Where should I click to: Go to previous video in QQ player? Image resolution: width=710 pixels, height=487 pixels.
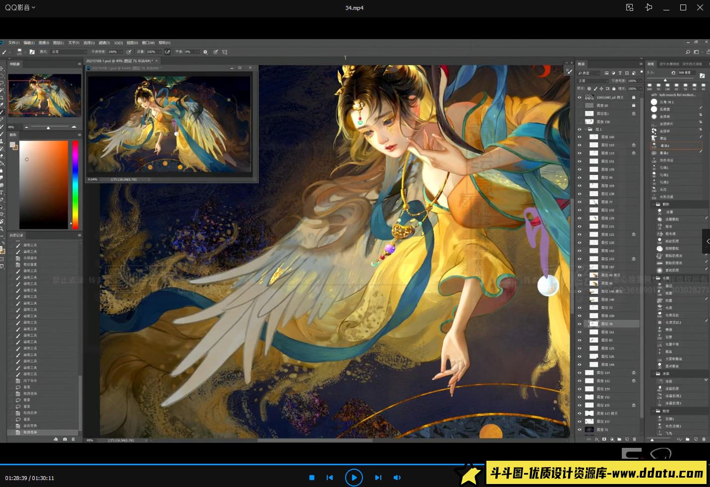330,478
